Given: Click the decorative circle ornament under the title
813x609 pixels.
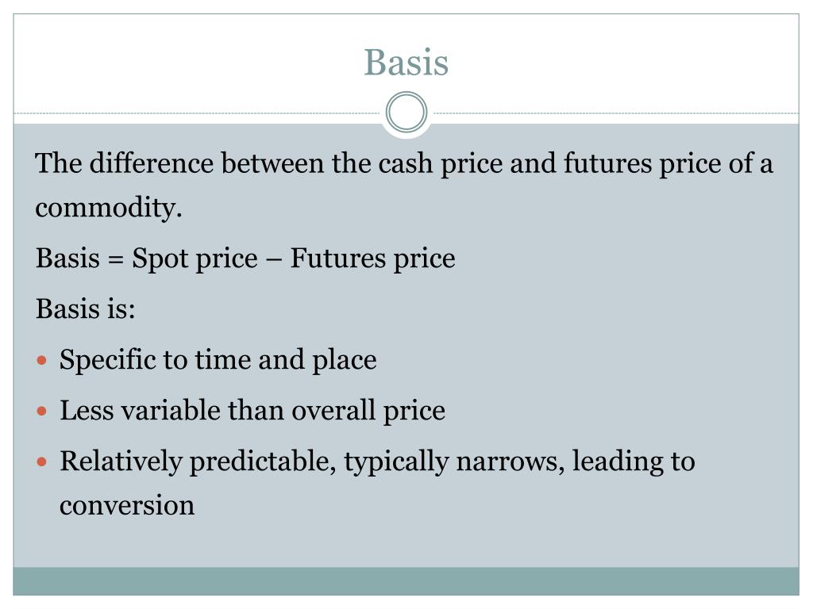Looking at the screenshot, I should pos(406,113).
